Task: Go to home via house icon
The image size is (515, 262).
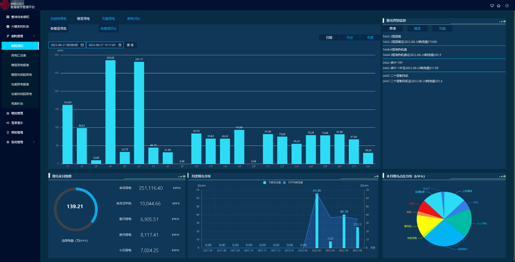Action: (x=499, y=6)
